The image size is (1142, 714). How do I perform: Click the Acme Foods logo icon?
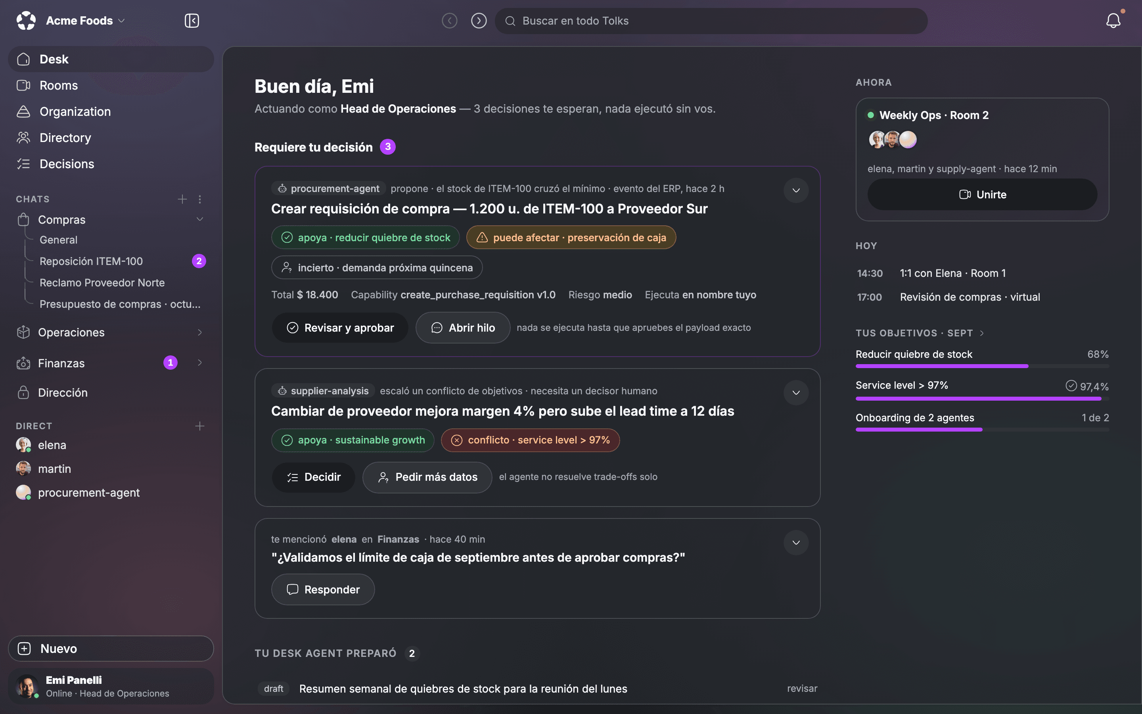click(26, 21)
